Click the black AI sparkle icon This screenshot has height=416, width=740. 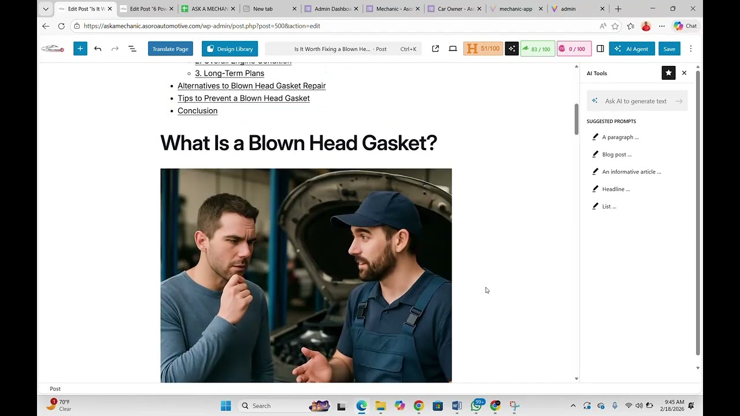click(512, 49)
